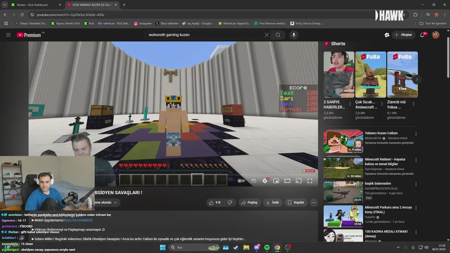Open video settings gear with HD badge
Screen dimensions: 450x253
(265, 181)
